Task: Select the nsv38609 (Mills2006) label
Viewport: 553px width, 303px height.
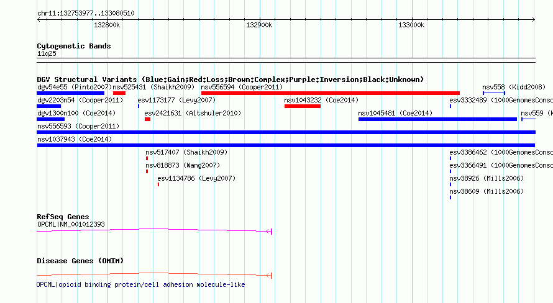Action: point(487,191)
